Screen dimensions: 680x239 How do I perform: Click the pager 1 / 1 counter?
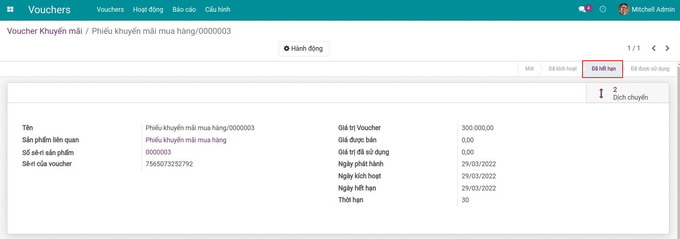coord(634,48)
